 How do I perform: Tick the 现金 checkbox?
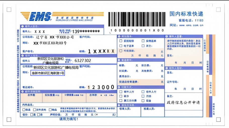click(x=143, y=101)
